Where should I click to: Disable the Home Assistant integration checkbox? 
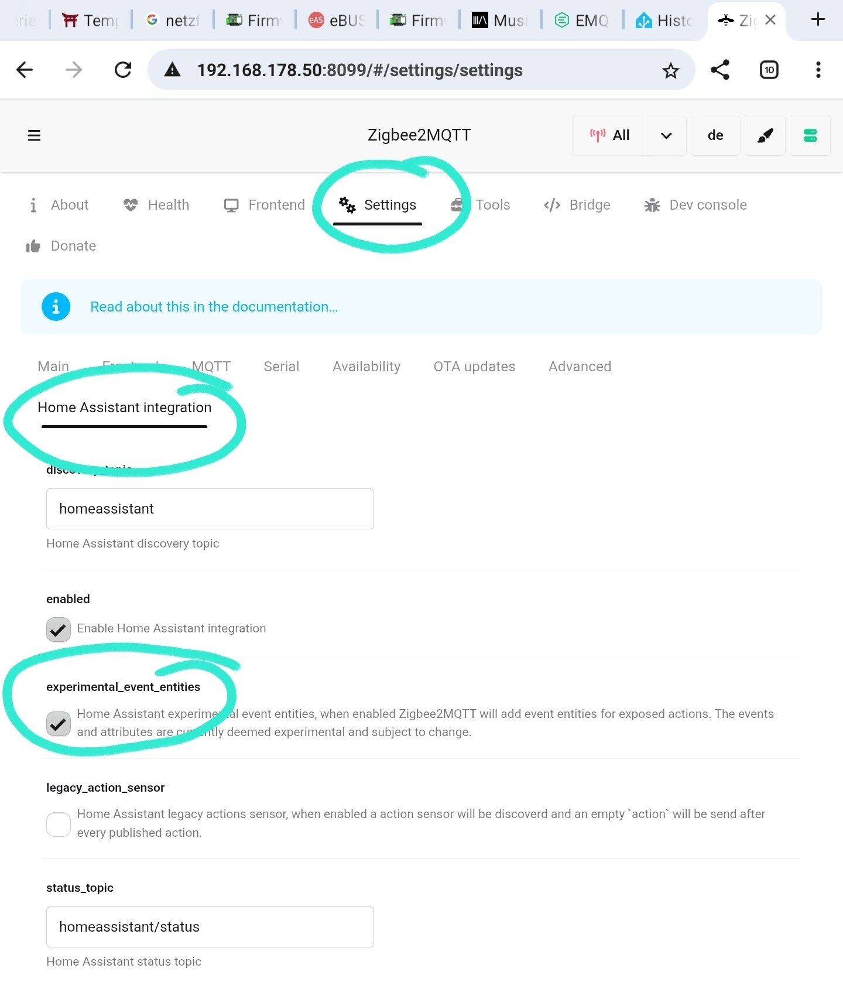(x=59, y=629)
